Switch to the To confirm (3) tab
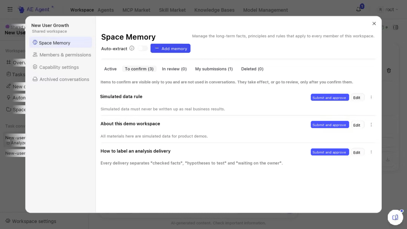The width and height of the screenshot is (407, 229). tap(139, 69)
